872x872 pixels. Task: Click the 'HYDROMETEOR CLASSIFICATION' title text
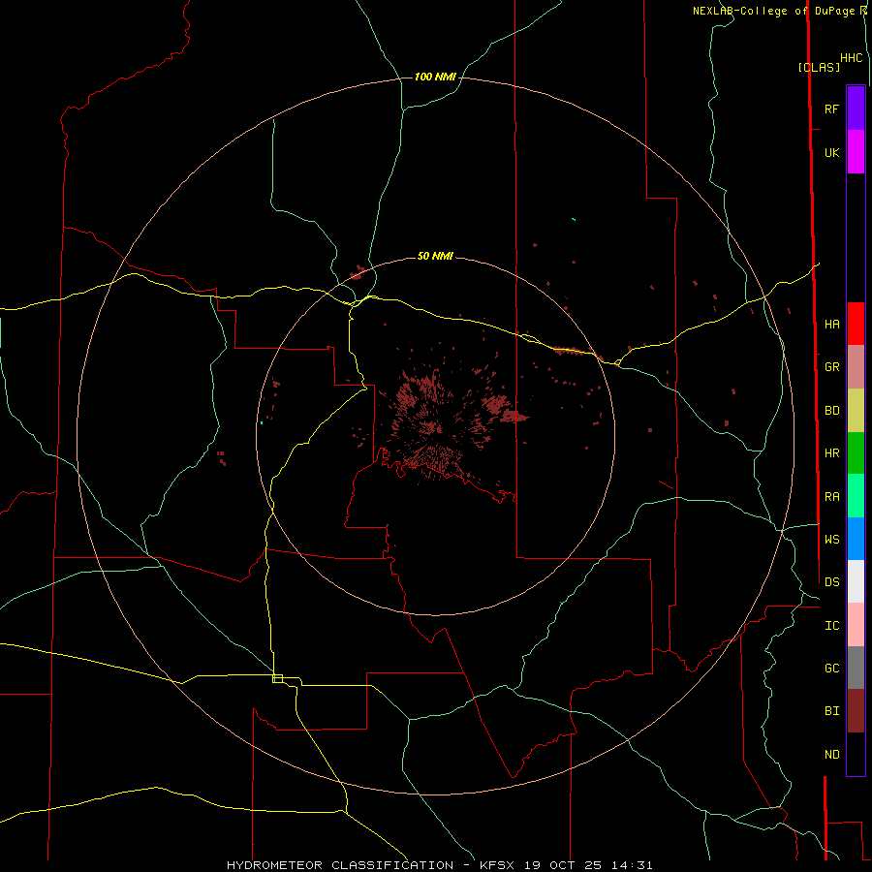[340, 865]
